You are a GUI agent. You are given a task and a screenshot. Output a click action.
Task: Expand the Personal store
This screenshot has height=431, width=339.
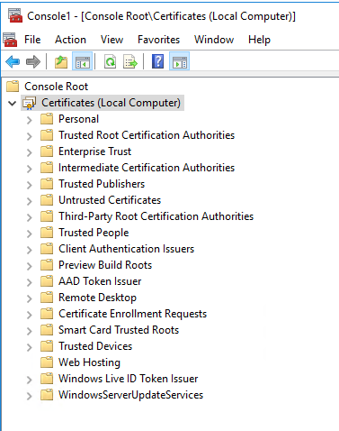click(29, 120)
